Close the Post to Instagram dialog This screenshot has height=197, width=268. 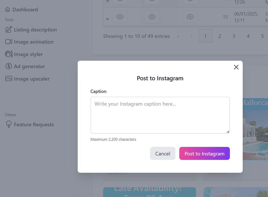click(236, 67)
